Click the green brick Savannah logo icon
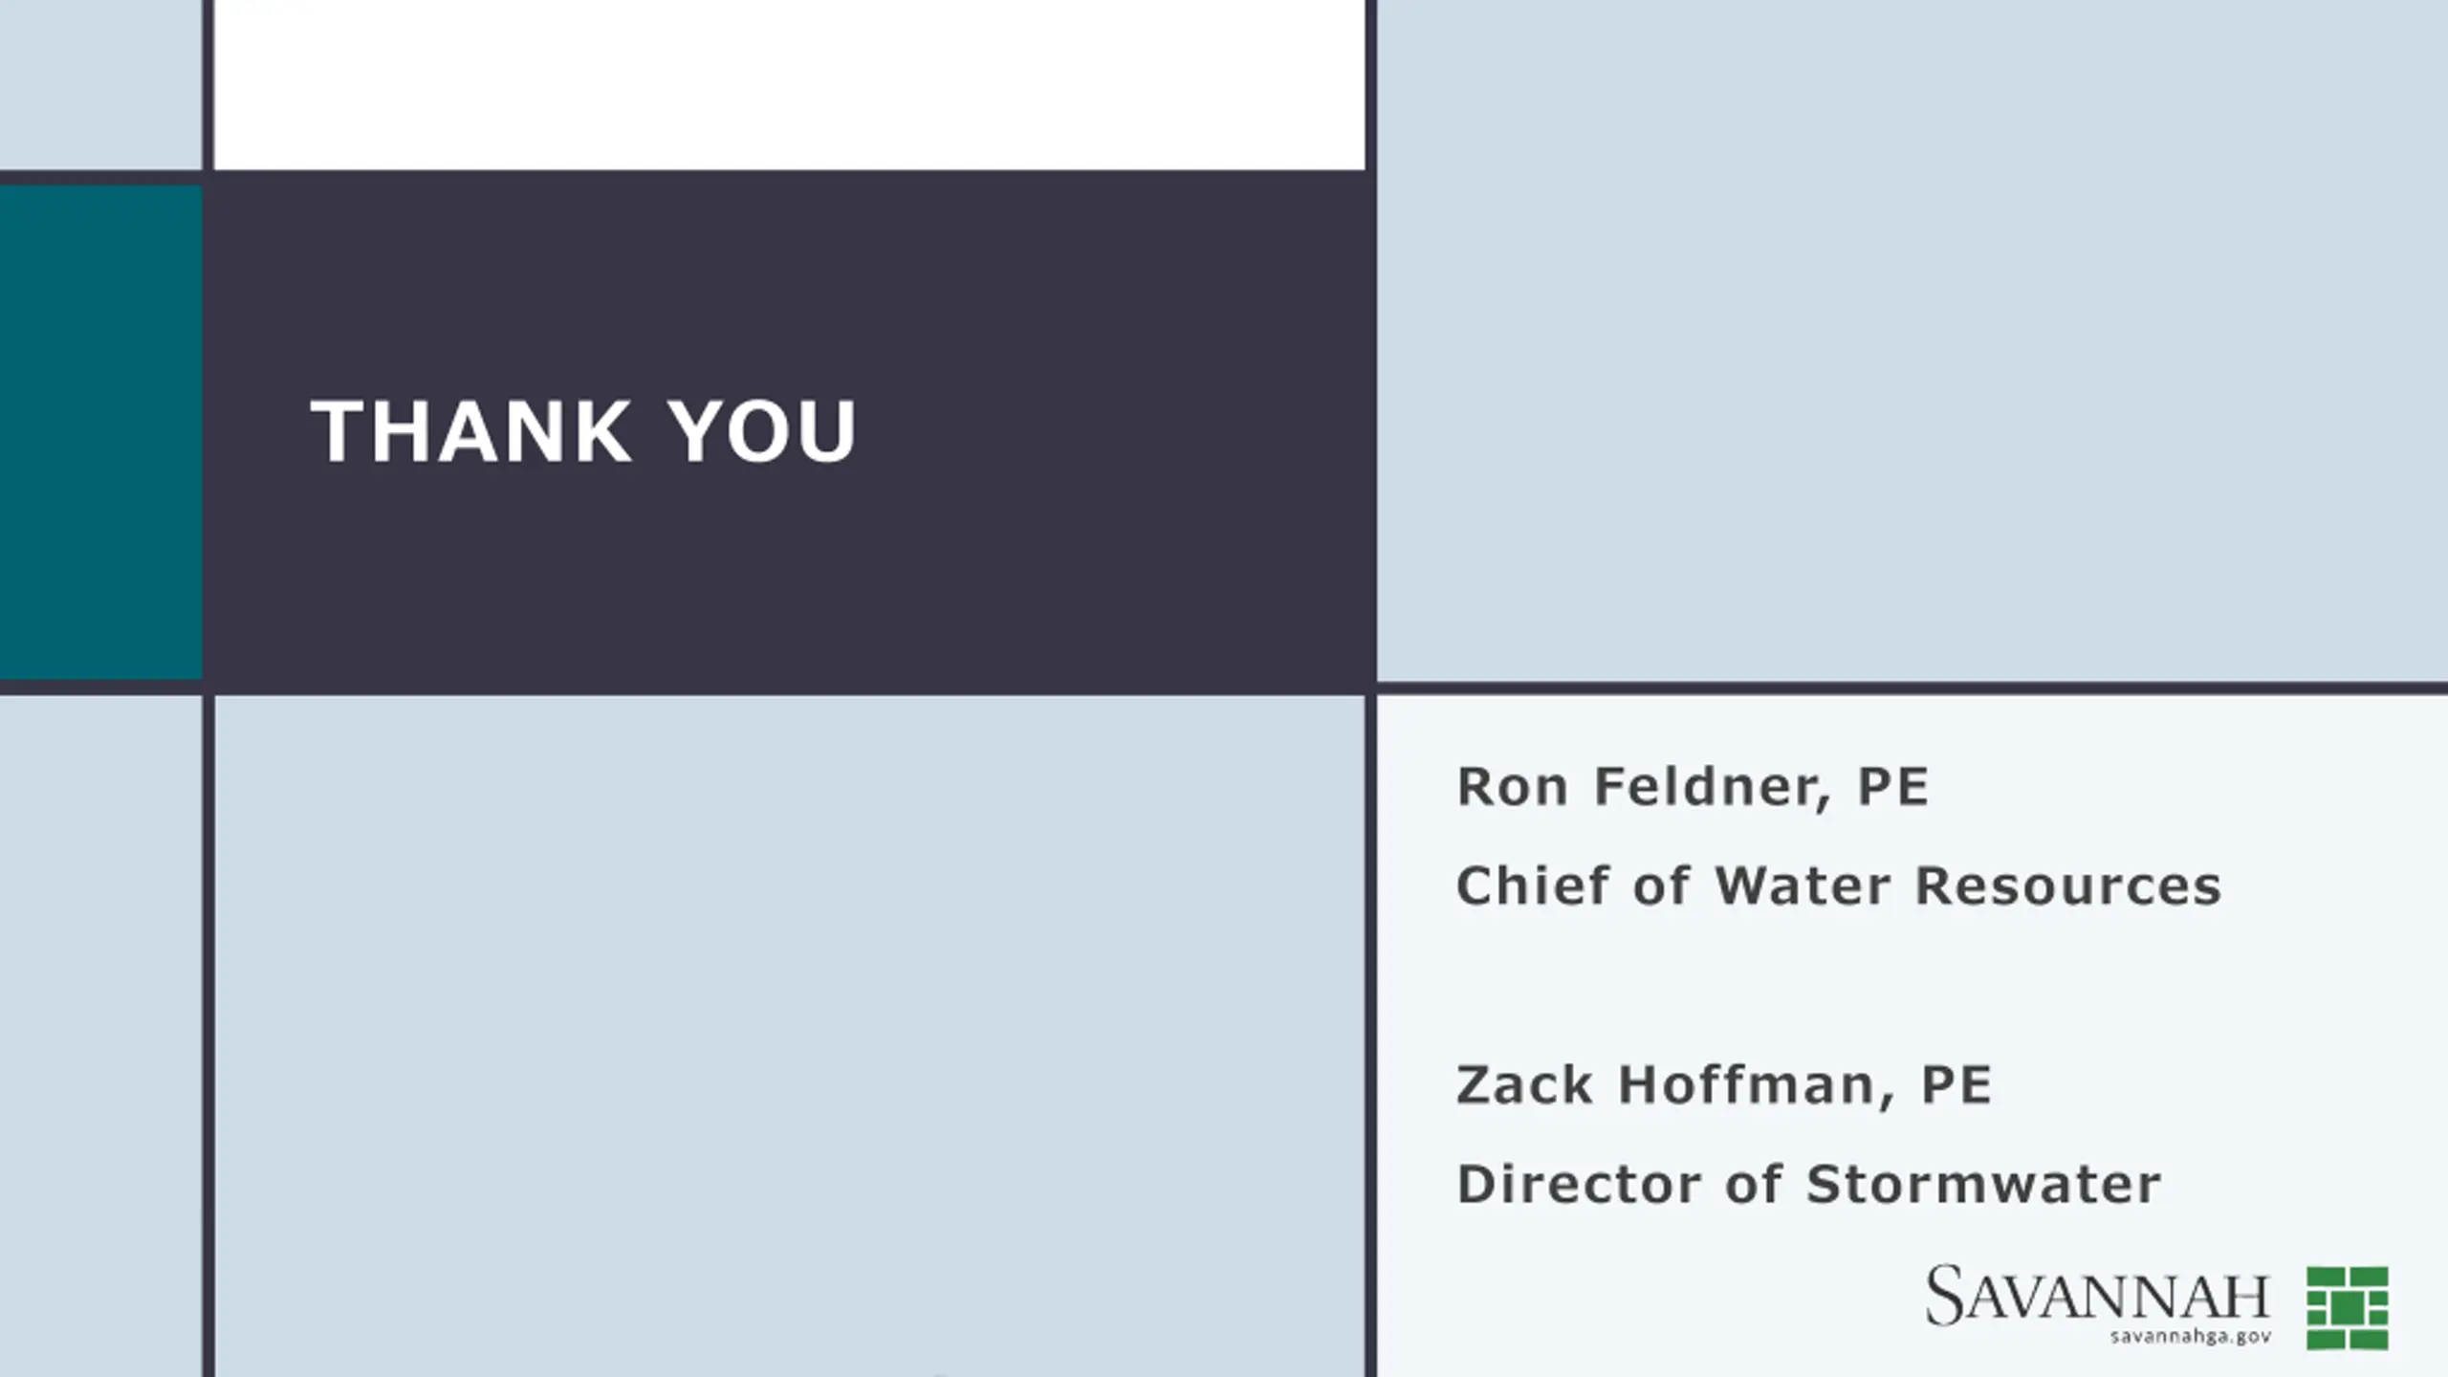Image resolution: width=2448 pixels, height=1377 pixels. [2347, 1307]
